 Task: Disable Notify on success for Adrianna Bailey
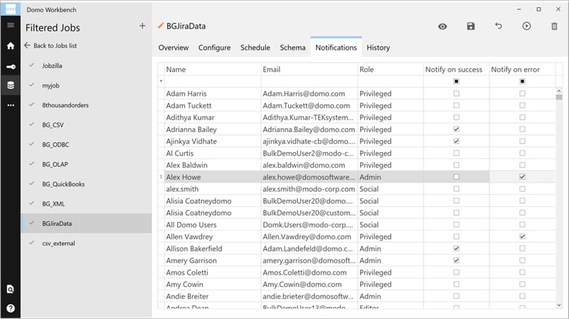[x=456, y=129]
